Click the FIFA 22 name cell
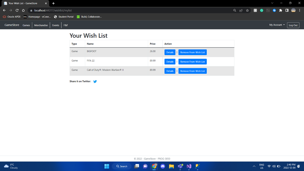304x171 pixels. click(116, 62)
